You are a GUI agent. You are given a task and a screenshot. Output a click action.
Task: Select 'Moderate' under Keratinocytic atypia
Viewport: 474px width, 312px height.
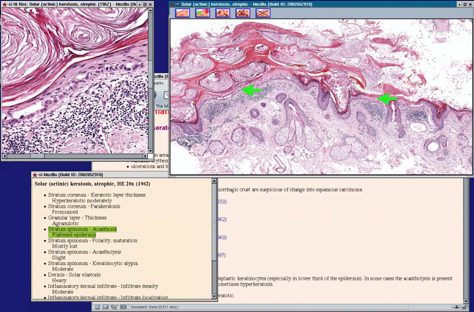pyautogui.click(x=63, y=269)
